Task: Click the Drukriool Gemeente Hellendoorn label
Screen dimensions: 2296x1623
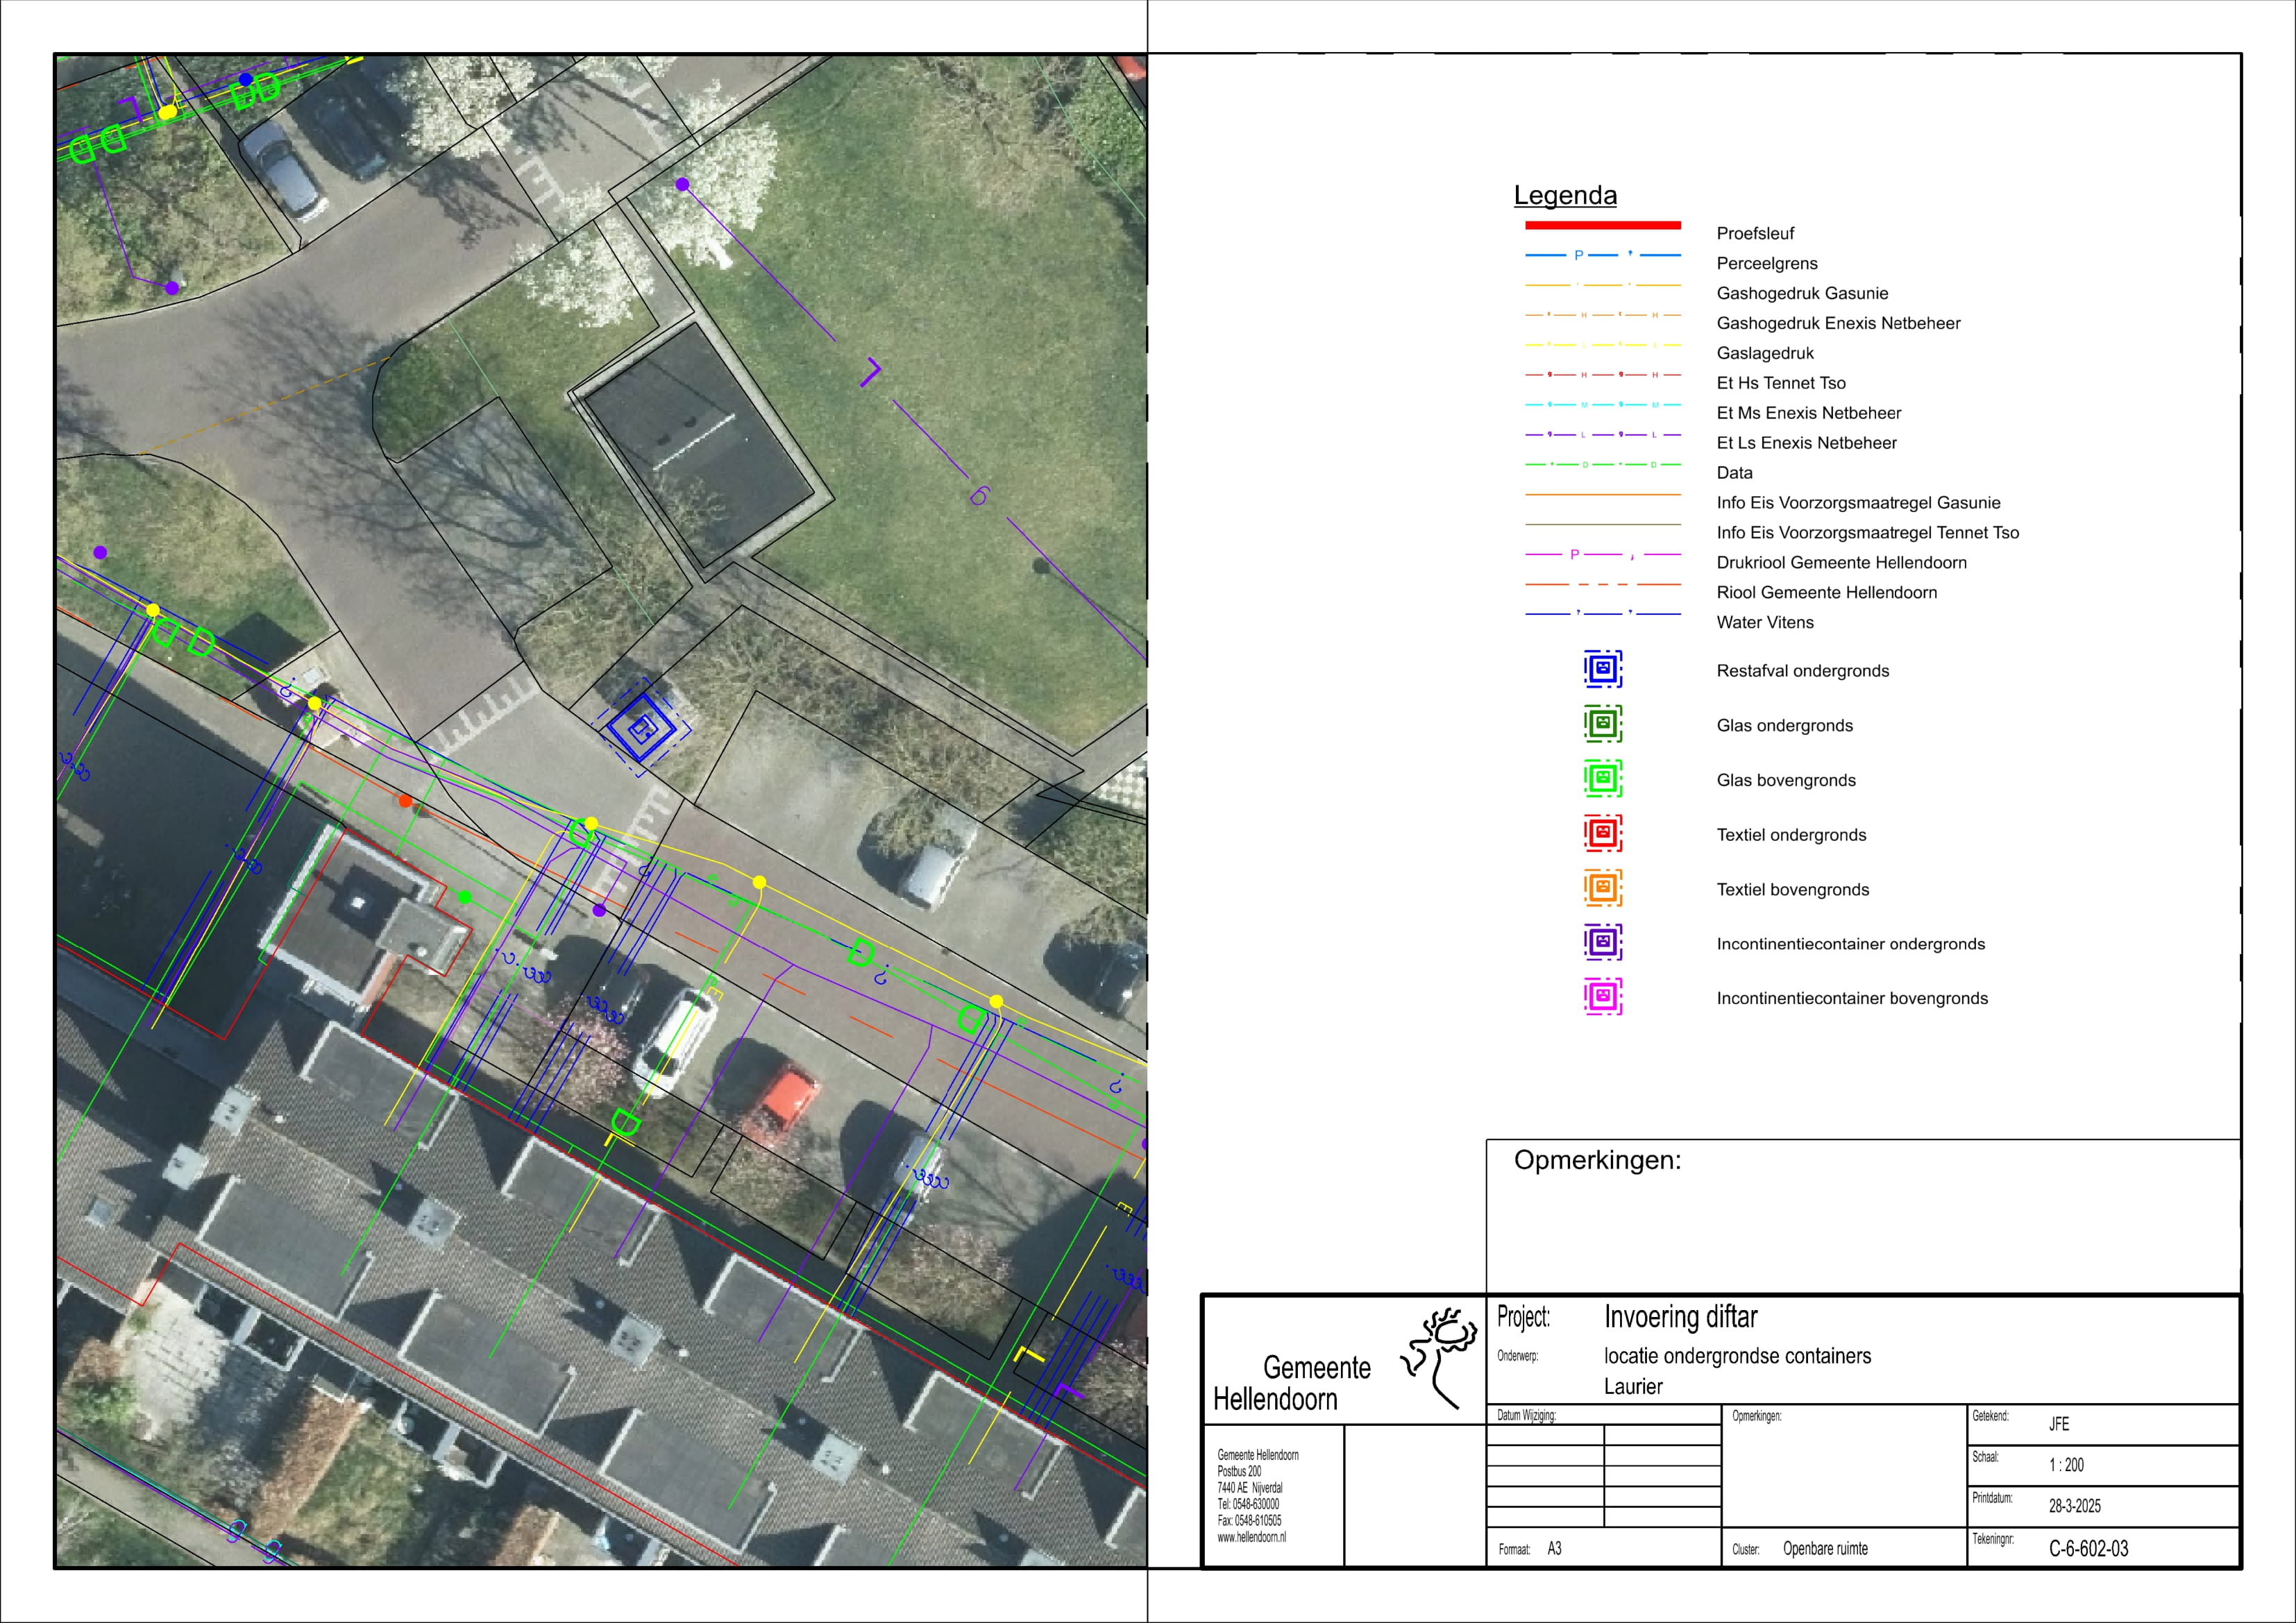Action: tap(1841, 562)
